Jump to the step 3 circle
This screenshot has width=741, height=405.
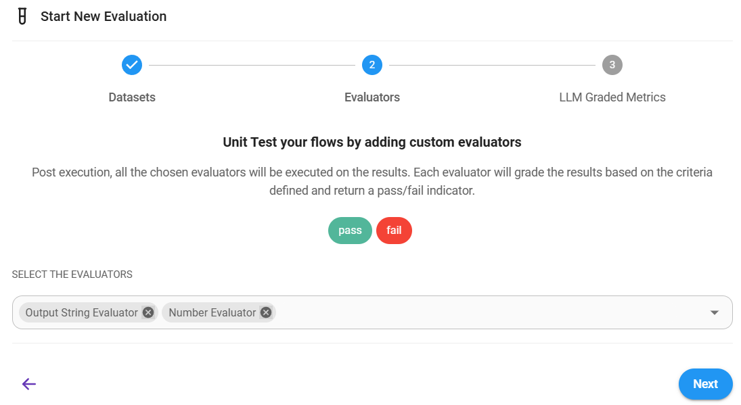tap(612, 65)
